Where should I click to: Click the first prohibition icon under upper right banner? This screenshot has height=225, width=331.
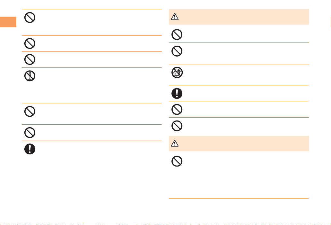pyautogui.click(x=177, y=34)
